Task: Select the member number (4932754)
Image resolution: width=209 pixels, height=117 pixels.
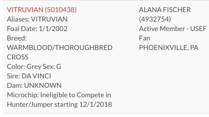Action: pos(155,19)
